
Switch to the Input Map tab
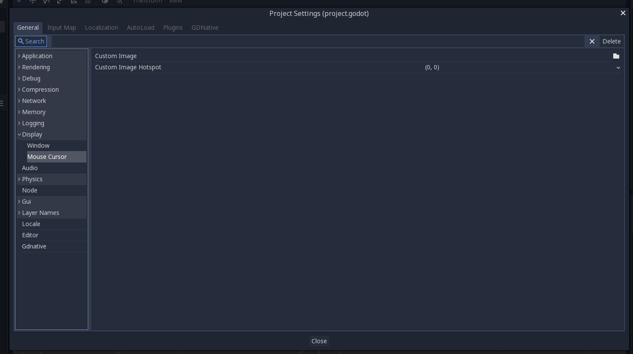pyautogui.click(x=62, y=27)
